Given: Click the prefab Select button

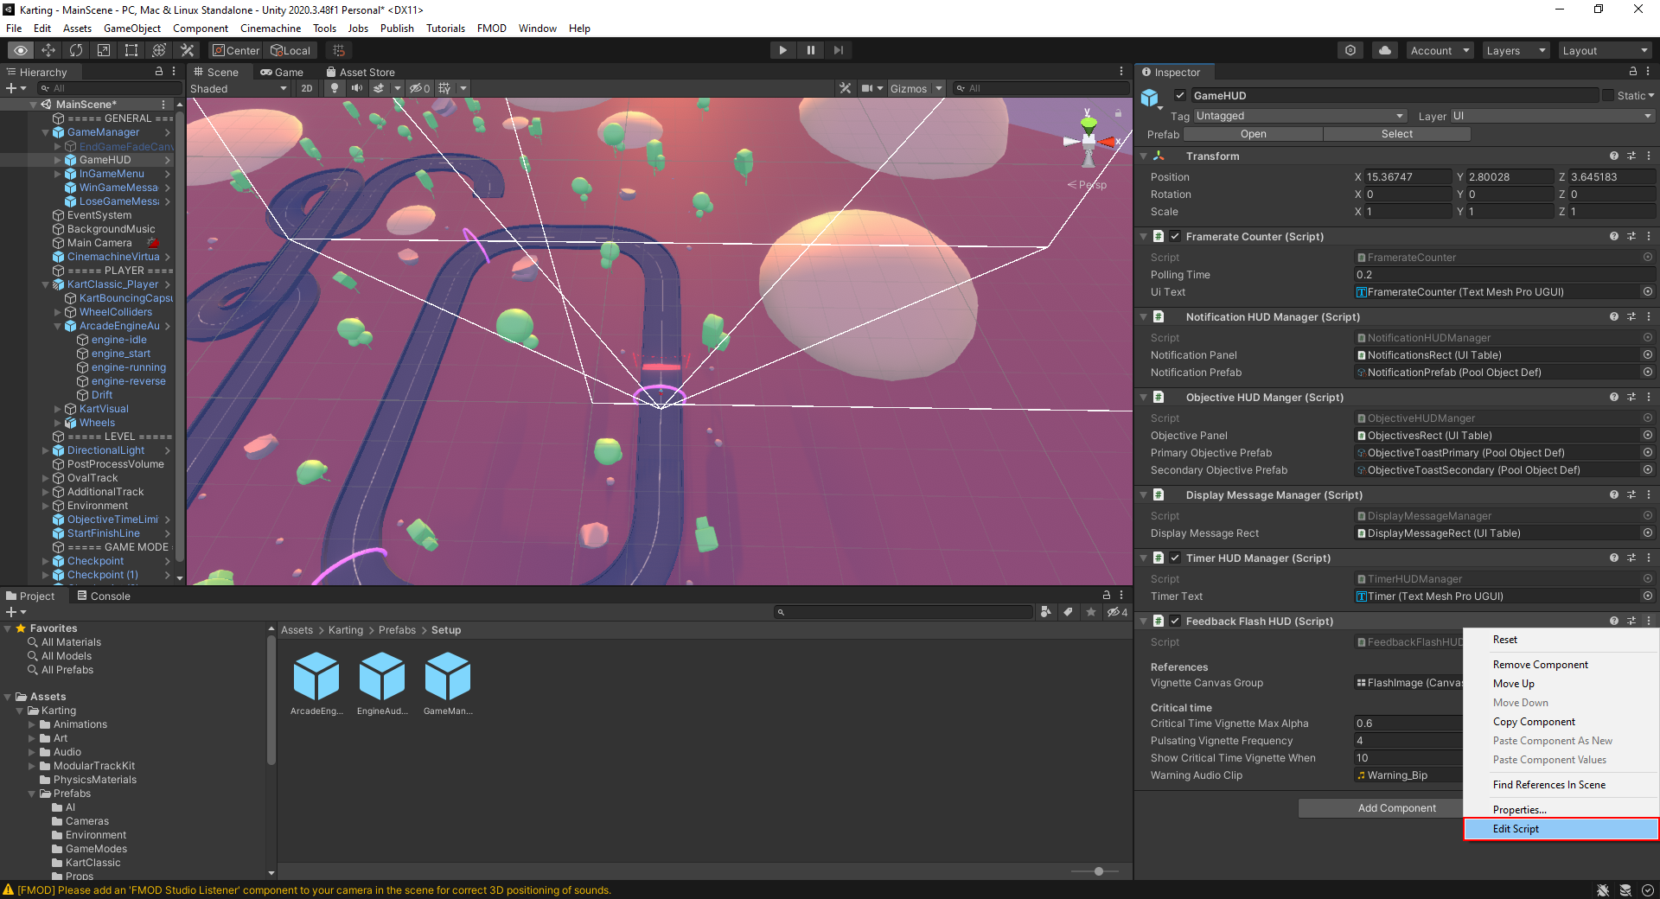Looking at the screenshot, I should pos(1396,134).
